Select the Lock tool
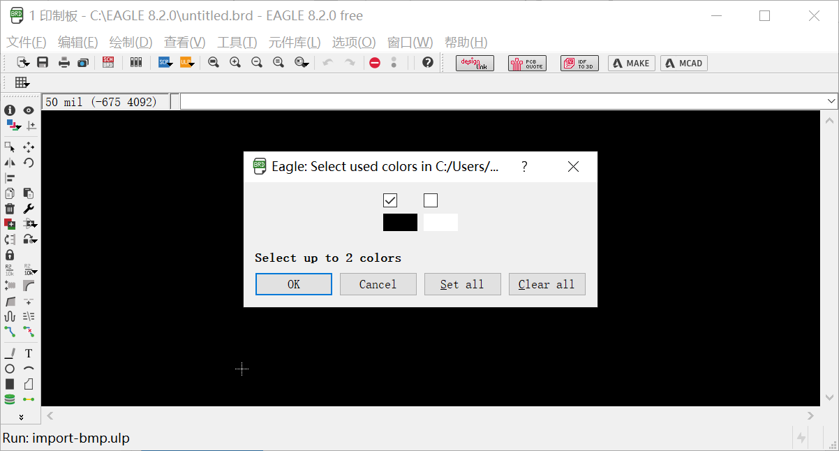The height and width of the screenshot is (451, 839). (10, 255)
